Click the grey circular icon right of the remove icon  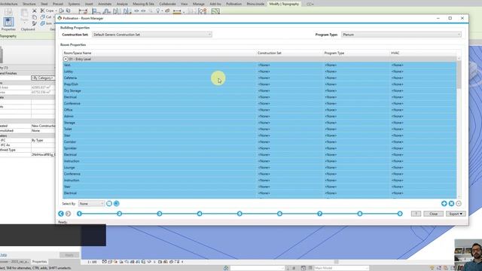pyautogui.click(x=459, y=203)
